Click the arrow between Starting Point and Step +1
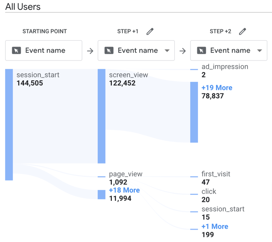Image resolution: width=272 pixels, height=242 pixels. 90,50
